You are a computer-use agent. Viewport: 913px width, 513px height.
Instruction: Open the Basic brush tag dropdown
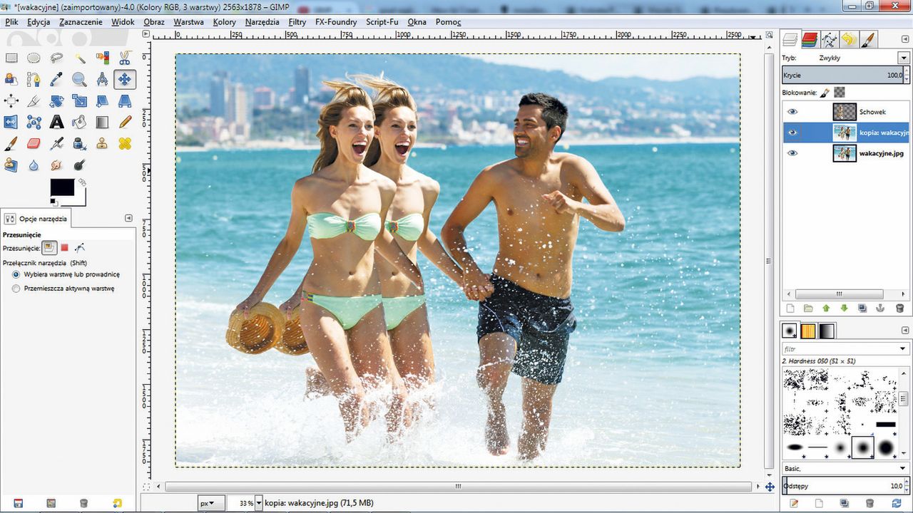[904, 468]
